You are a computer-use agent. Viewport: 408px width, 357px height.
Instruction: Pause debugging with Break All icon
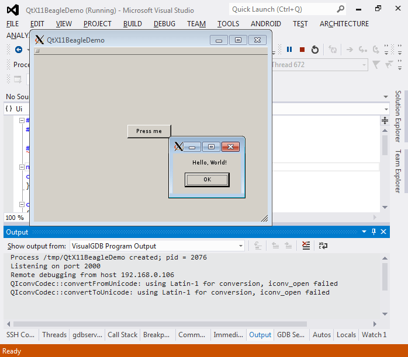[289, 50]
